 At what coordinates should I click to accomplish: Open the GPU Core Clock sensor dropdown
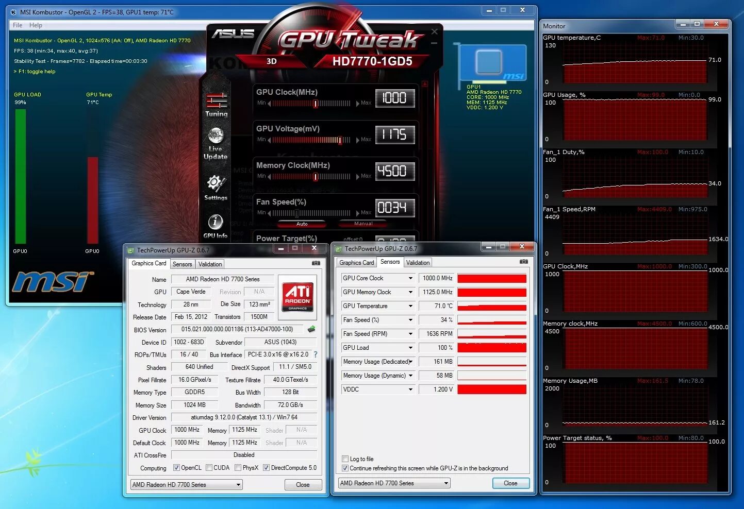[410, 278]
